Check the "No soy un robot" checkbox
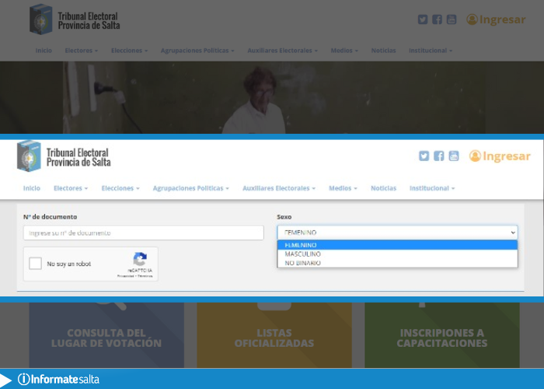The height and width of the screenshot is (389, 544). click(x=35, y=264)
